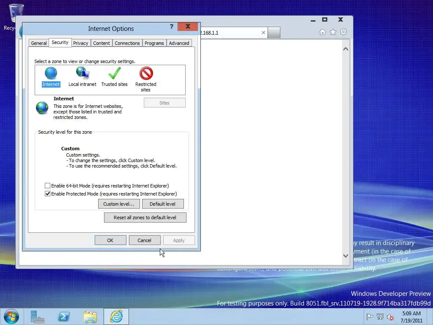
Task: Open the Tools gear icon
Action: pos(343,32)
